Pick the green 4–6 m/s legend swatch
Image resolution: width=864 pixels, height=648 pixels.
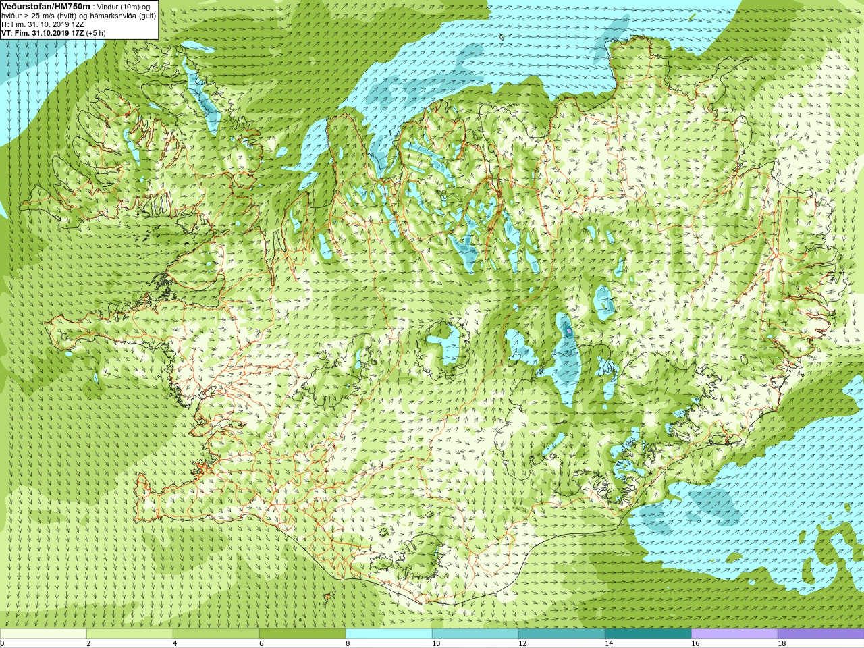[216, 634]
